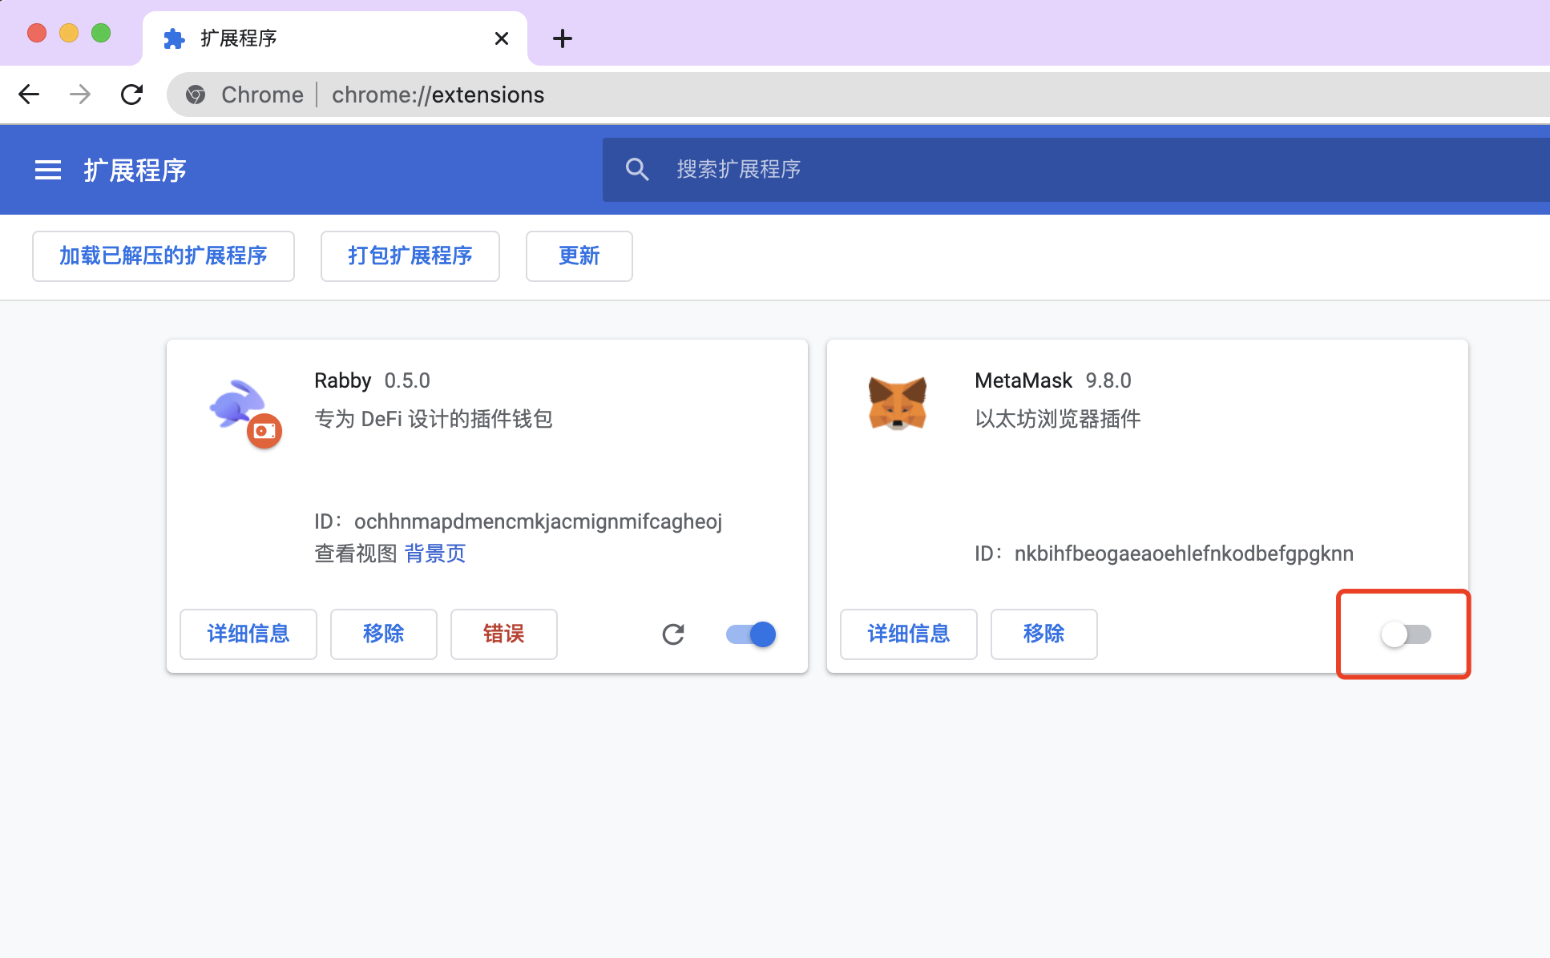Select the 扩展程序 browser tab
The image size is (1550, 958).
pyautogui.click(x=335, y=38)
